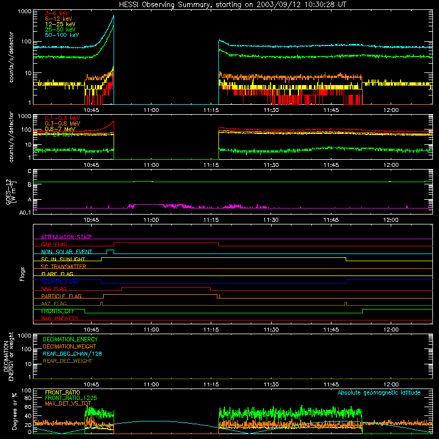The image size is (439, 439).
Task: Click the FRONT_RATIO legend label
Action: point(63,392)
